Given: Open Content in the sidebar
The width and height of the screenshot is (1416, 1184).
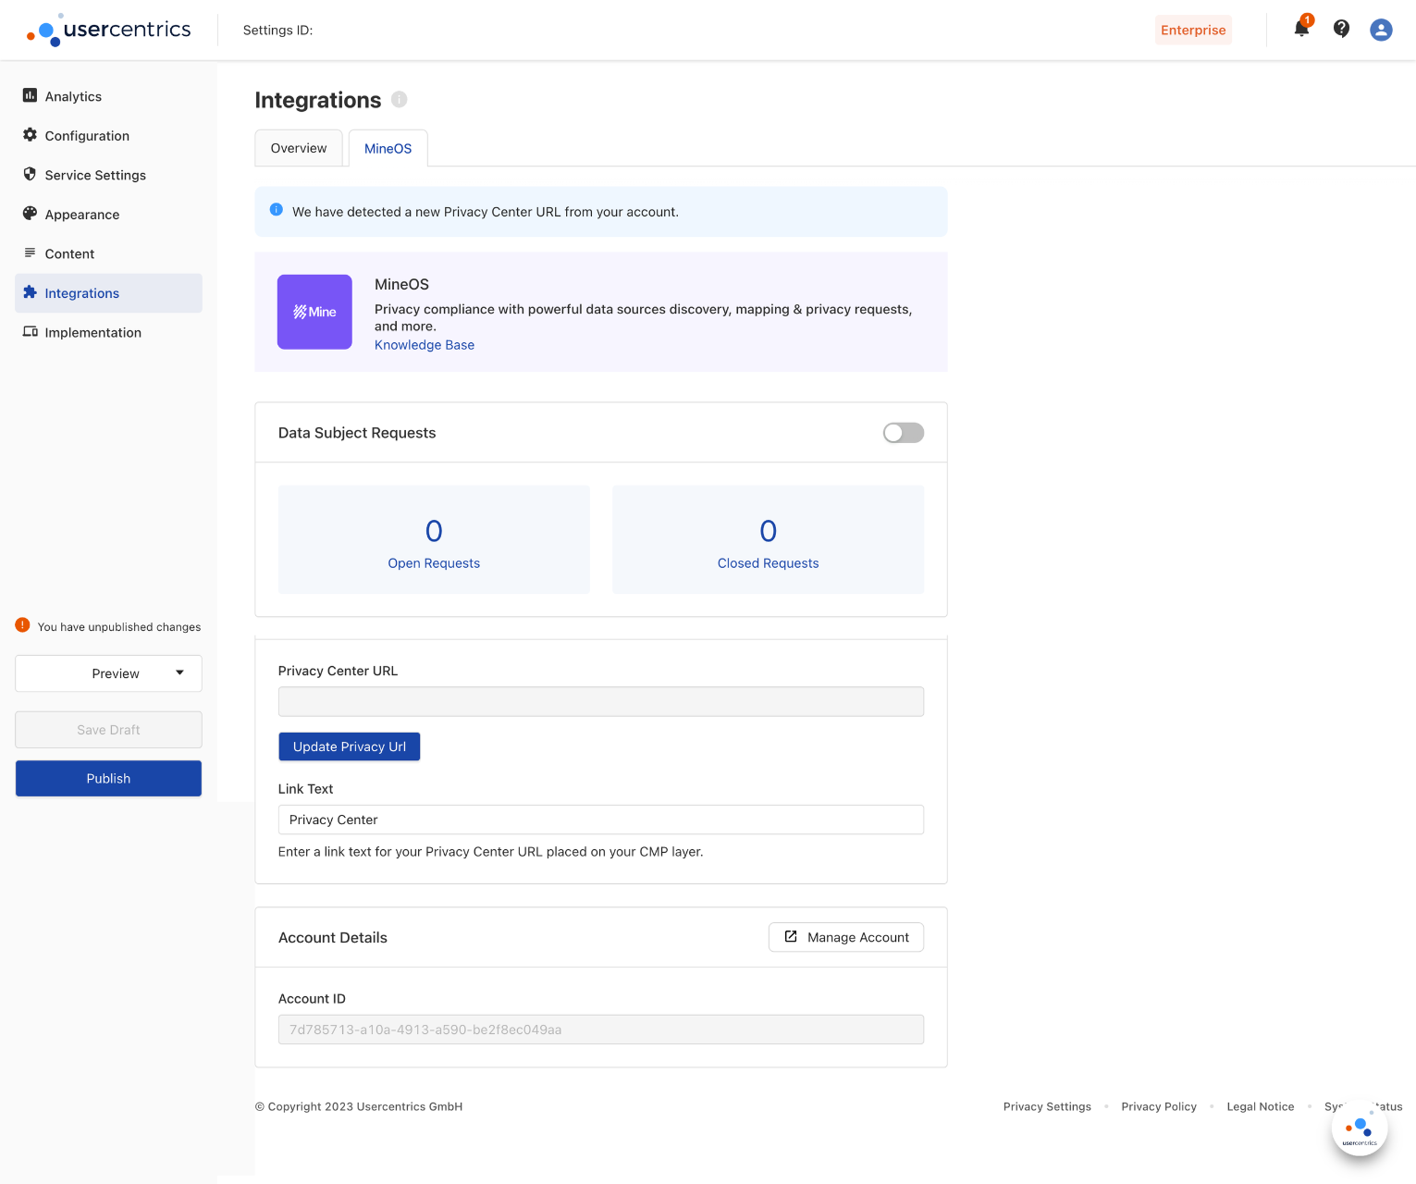Looking at the screenshot, I should coord(108,253).
